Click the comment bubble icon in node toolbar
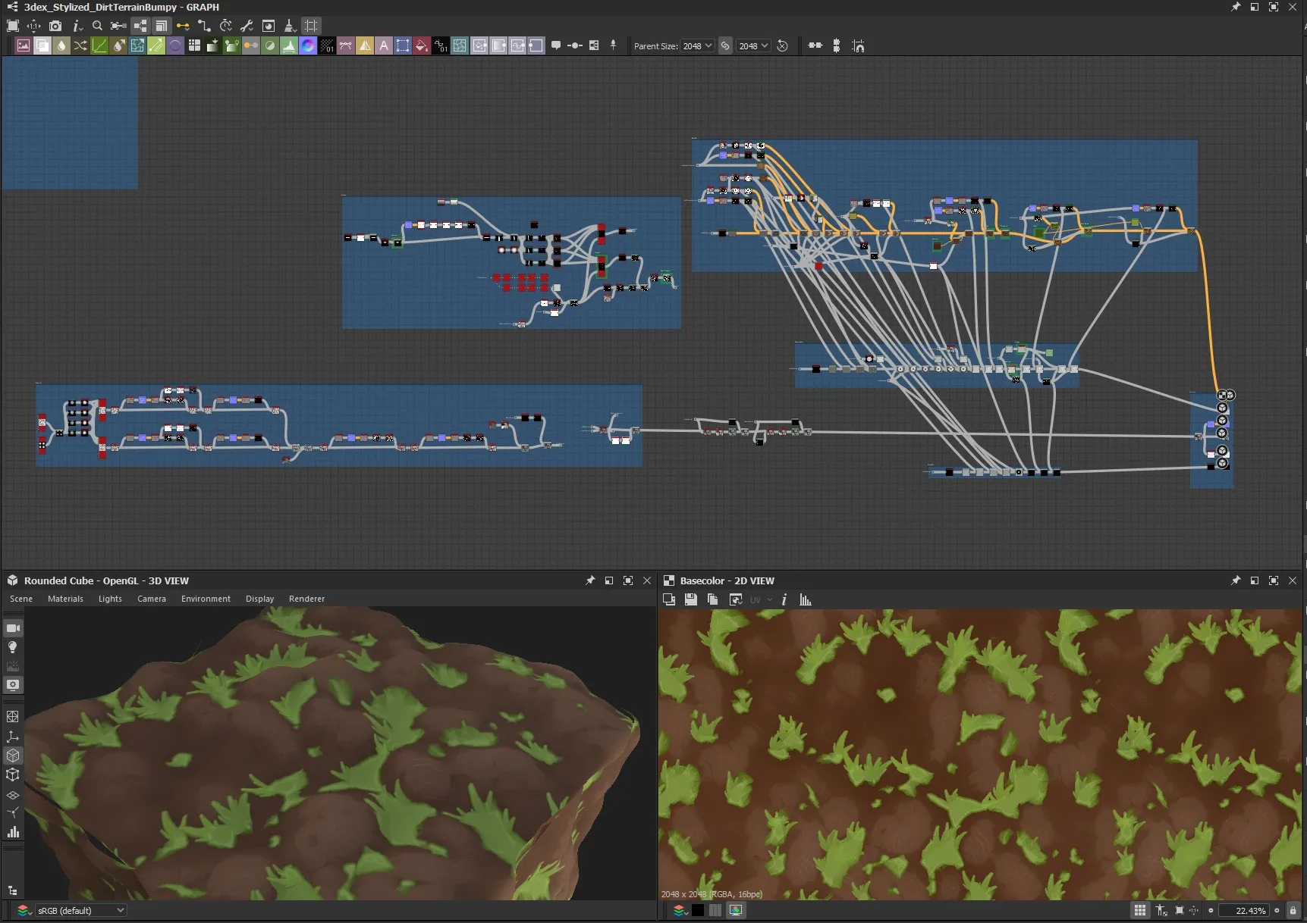The width and height of the screenshot is (1307, 923). coord(556,46)
